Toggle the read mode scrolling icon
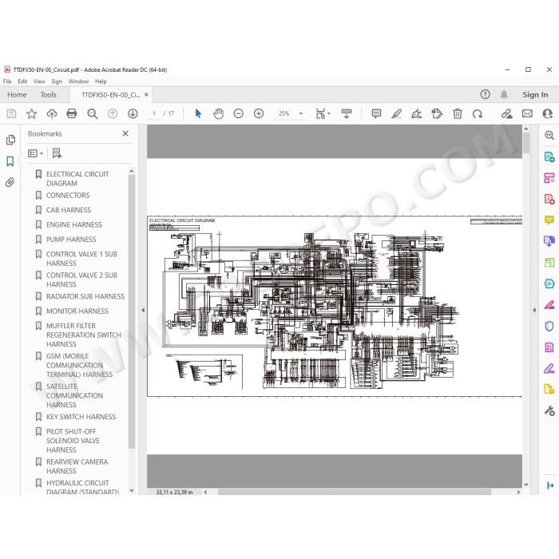This screenshot has width=559, height=559. tap(347, 113)
